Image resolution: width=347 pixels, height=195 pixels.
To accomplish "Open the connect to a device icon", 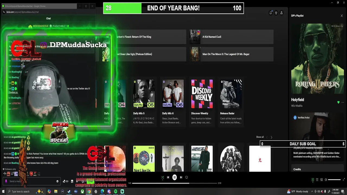I will tap(322, 180).
